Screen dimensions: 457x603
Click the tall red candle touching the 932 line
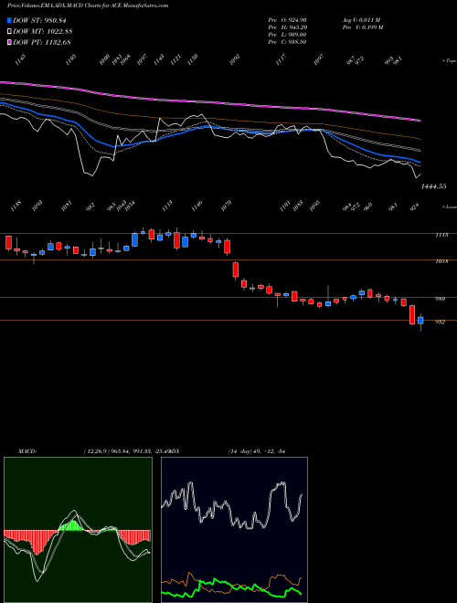point(412,314)
